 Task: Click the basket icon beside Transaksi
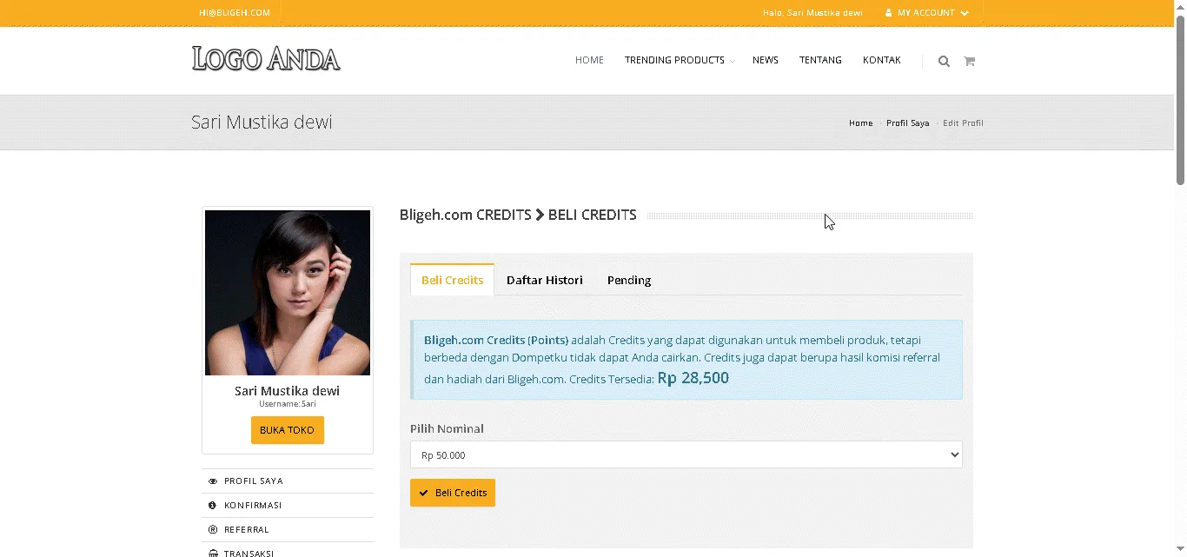[x=213, y=553]
